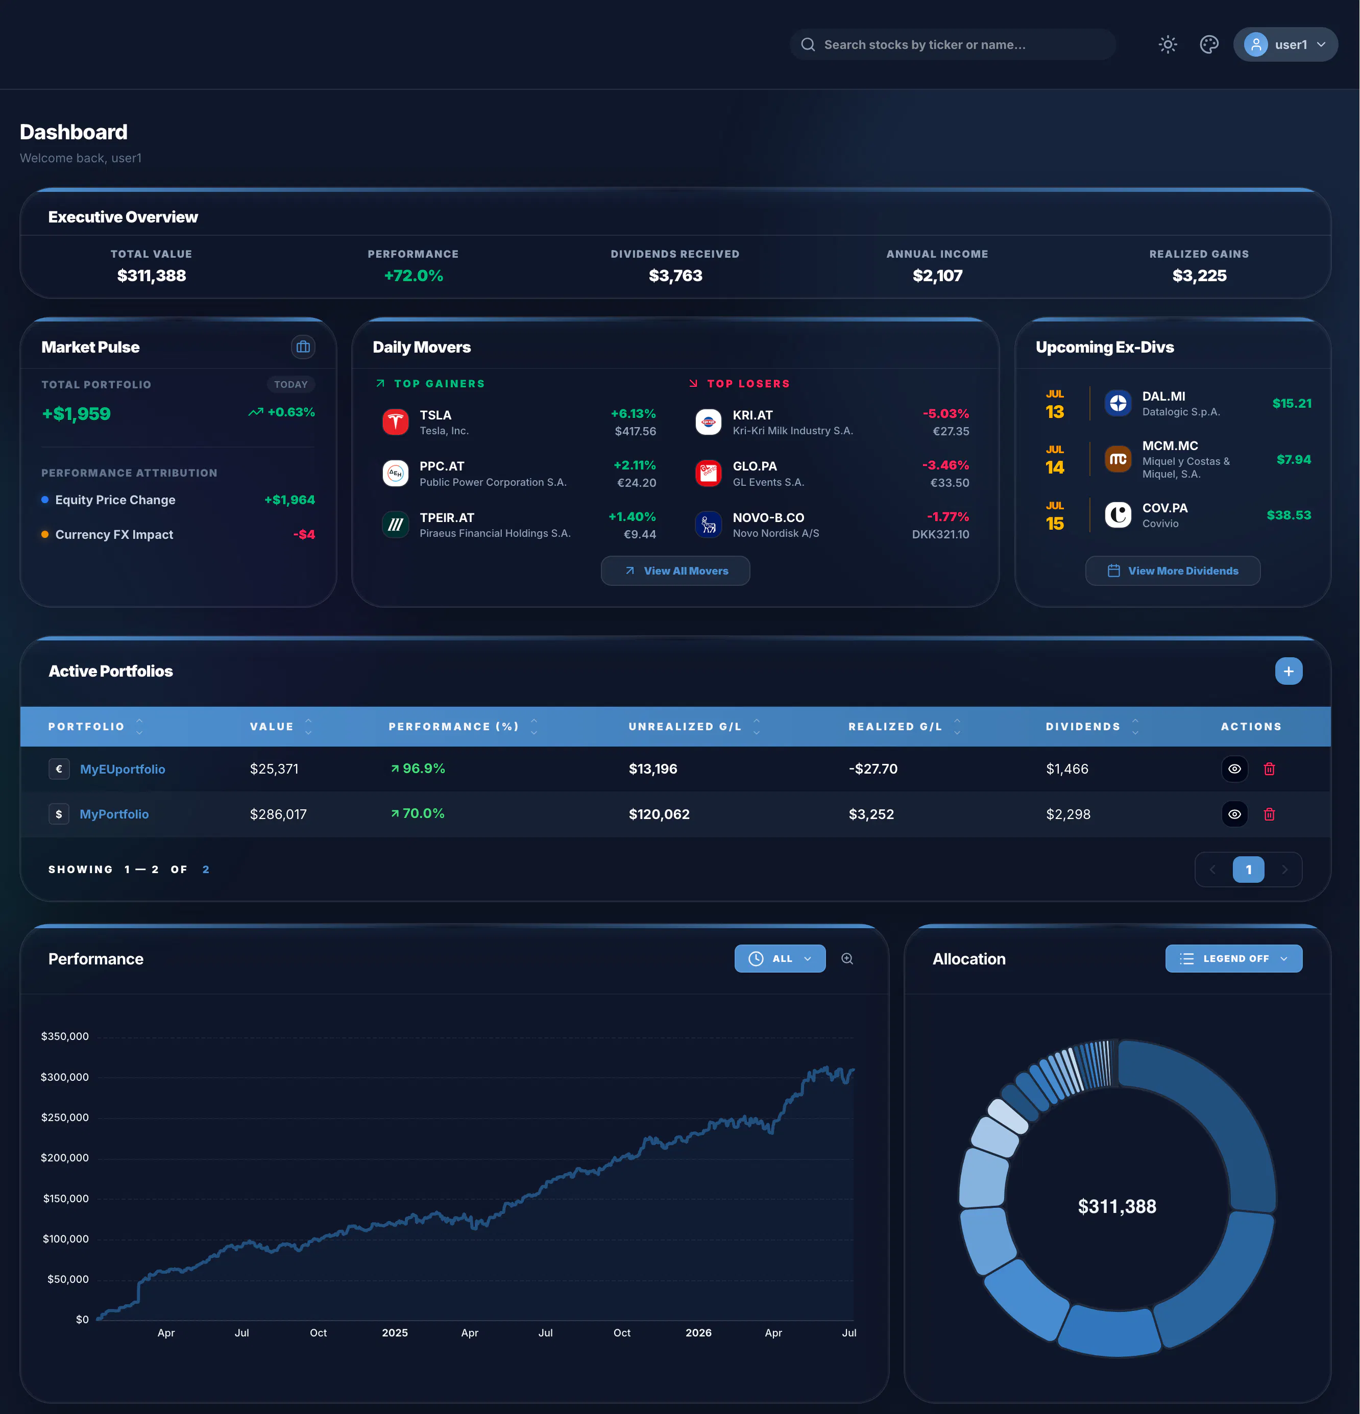View the MyEUportfolio eye icon
The height and width of the screenshot is (1414, 1360).
[1234, 769]
